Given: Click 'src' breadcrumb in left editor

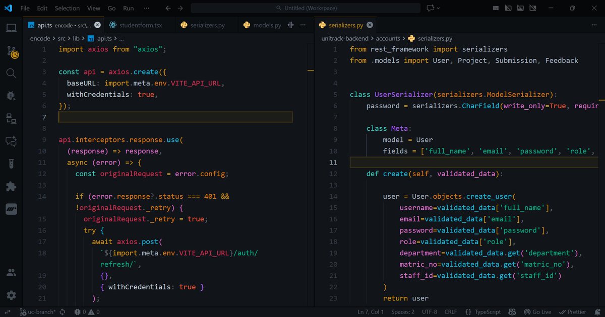Looking at the screenshot, I should (62, 38).
